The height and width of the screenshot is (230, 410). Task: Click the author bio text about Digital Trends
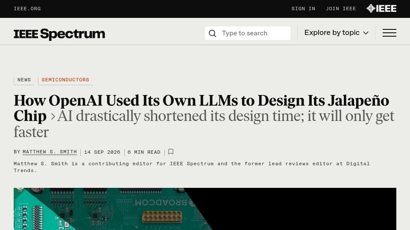[x=192, y=167]
